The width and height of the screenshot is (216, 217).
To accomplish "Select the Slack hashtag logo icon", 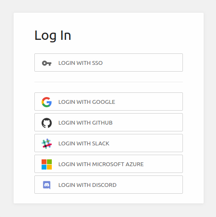I will tap(47, 144).
